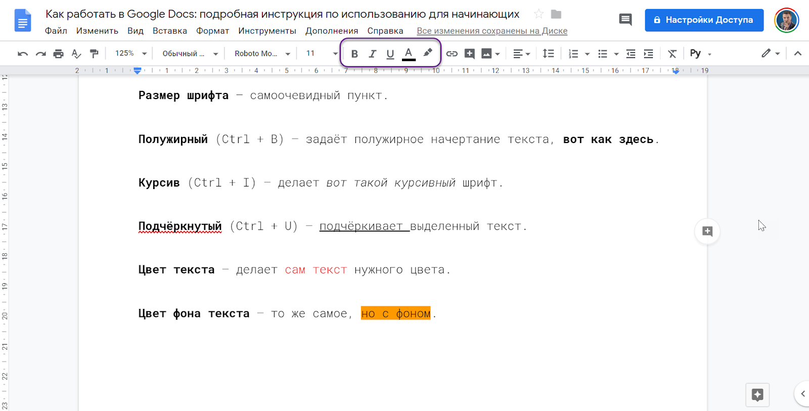This screenshot has width=809, height=411.
Task: Increase indent using toolbar icon
Action: [648, 54]
